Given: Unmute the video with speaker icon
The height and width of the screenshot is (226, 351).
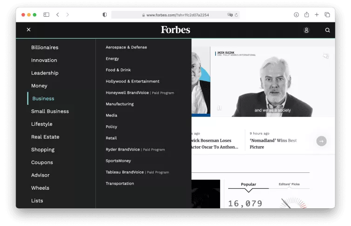Looking at the screenshot, I should [x=326, y=56].
